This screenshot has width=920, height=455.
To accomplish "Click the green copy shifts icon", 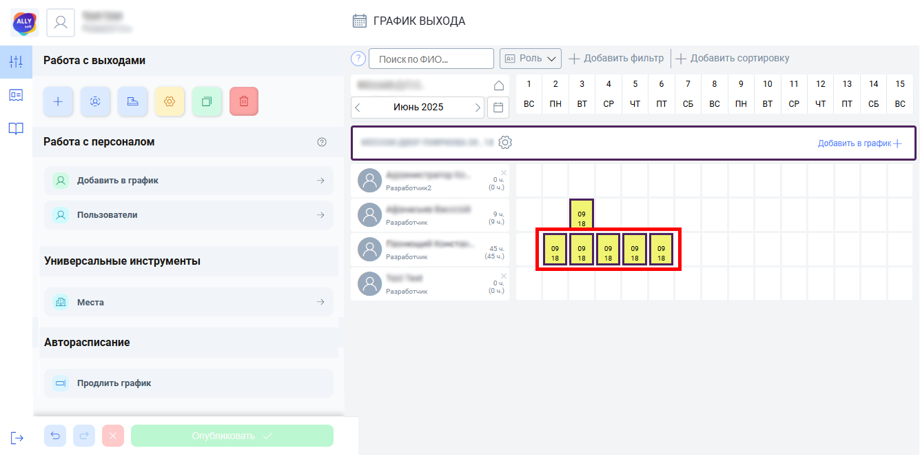I will click(x=207, y=101).
